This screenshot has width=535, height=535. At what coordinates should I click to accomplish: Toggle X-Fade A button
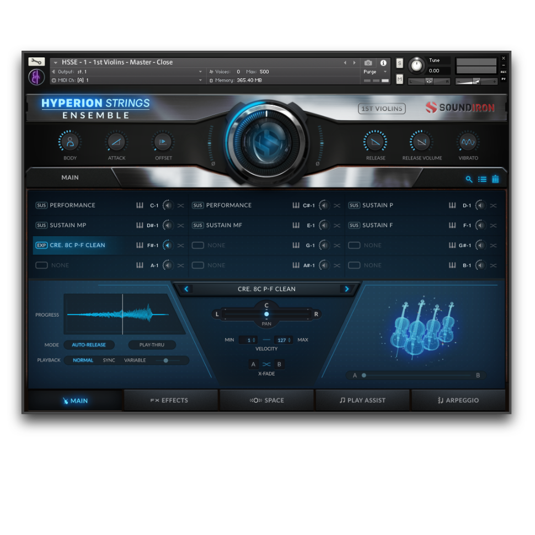pos(253,364)
